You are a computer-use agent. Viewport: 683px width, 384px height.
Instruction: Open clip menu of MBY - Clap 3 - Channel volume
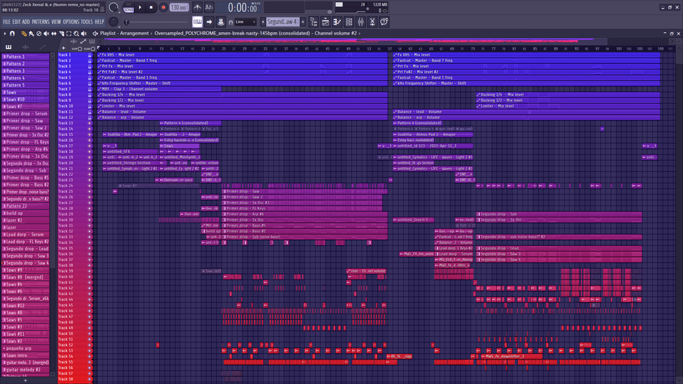100,89
